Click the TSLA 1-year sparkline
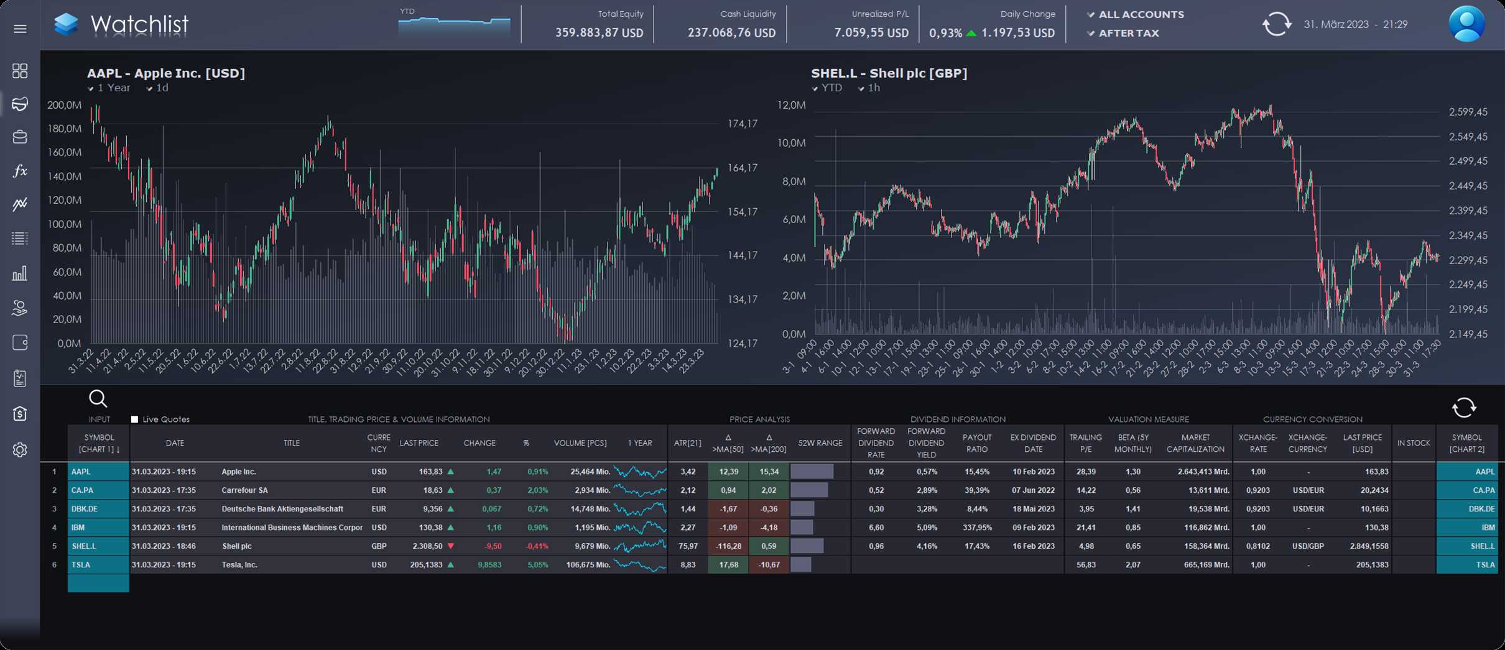Viewport: 1505px width, 650px height. (x=639, y=565)
